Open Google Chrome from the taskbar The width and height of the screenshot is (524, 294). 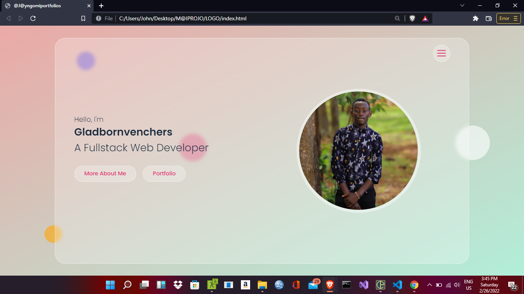[414, 285]
